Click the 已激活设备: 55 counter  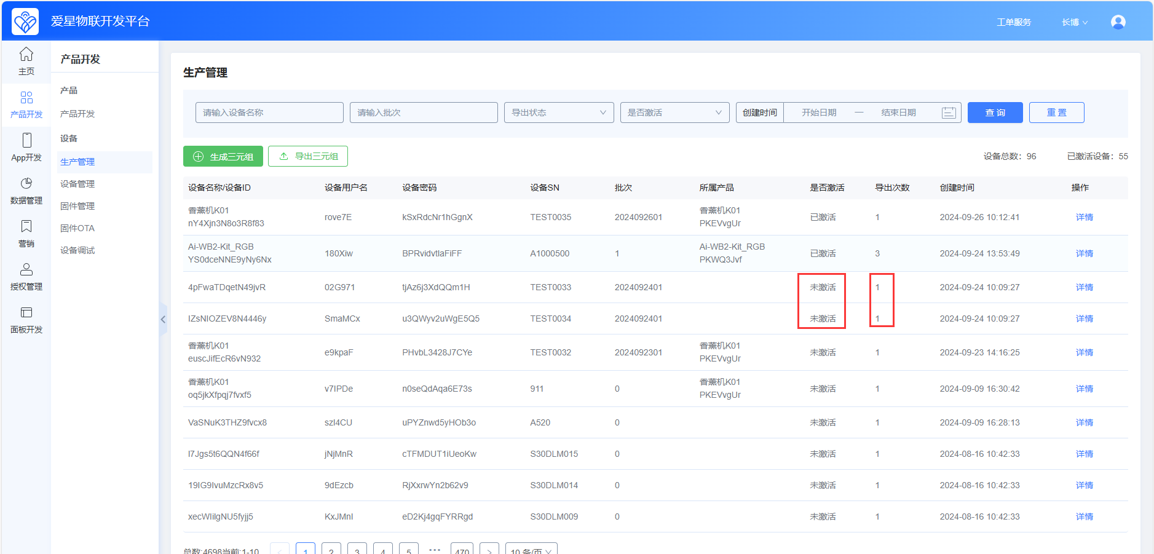coord(1097,156)
